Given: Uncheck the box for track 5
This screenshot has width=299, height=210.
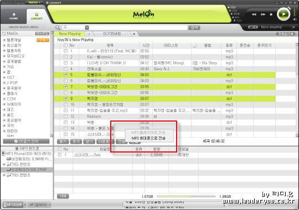Looking at the screenshot, I should (x=65, y=75).
